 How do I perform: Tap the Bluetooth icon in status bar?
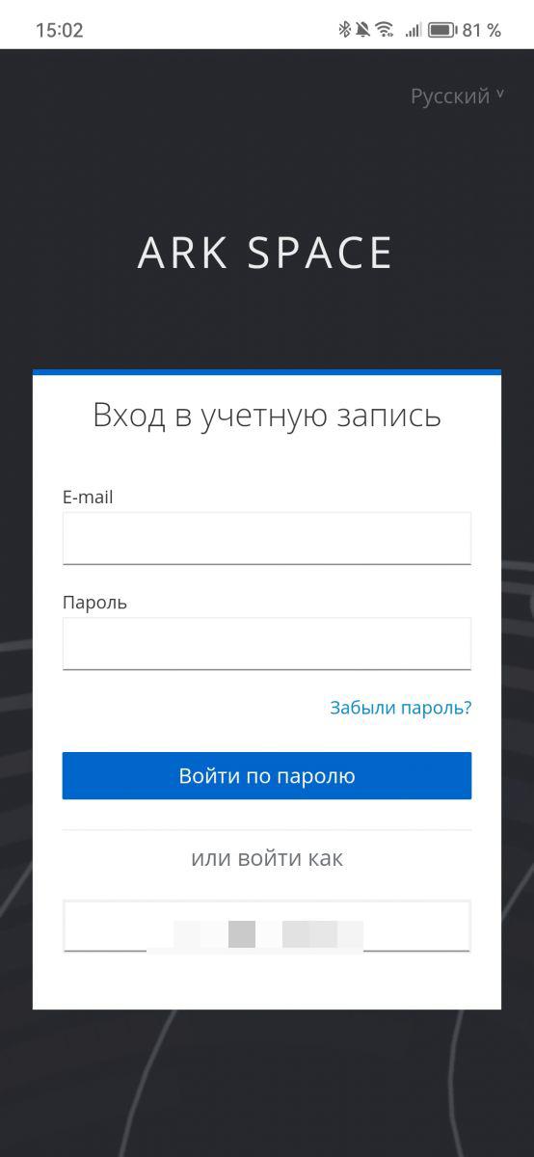(x=344, y=30)
